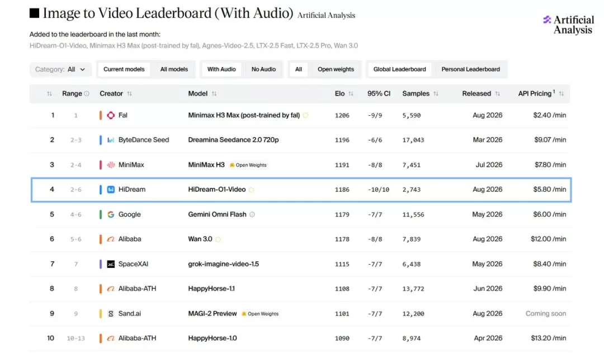This screenshot has height=353, width=604.
Task: Sort table by API Pricing
Action: tap(561, 93)
